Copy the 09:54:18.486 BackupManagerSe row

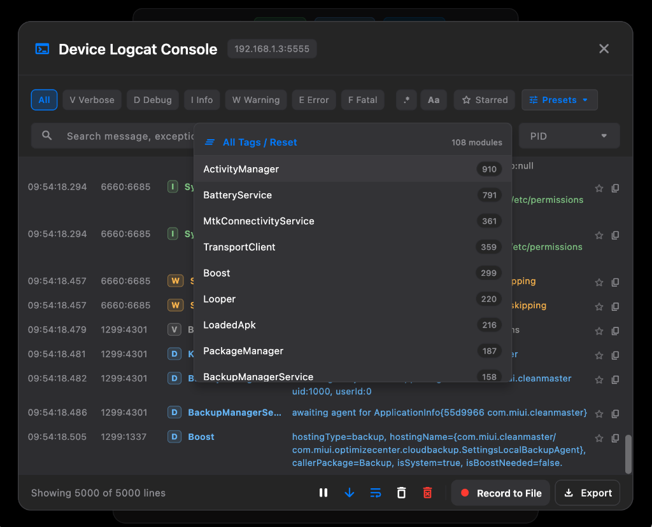coord(616,414)
